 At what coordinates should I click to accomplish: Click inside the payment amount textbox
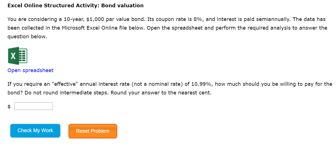[33, 106]
